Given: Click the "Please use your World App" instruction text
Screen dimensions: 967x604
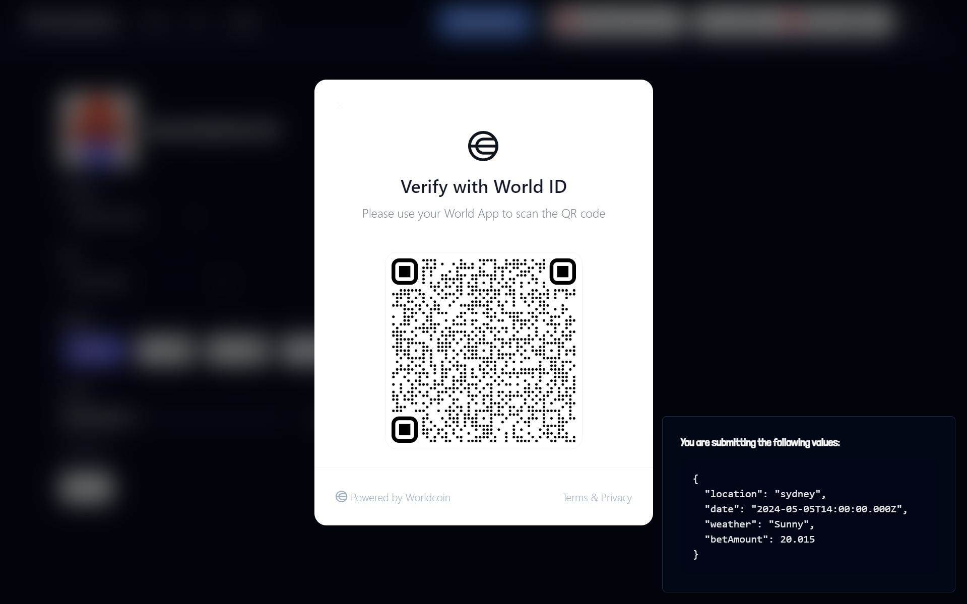Looking at the screenshot, I should point(484,214).
